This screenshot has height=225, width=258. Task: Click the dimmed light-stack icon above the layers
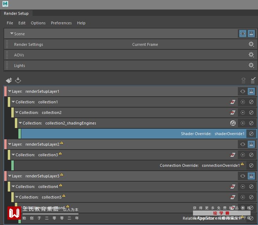pyautogui.click(x=244, y=80)
